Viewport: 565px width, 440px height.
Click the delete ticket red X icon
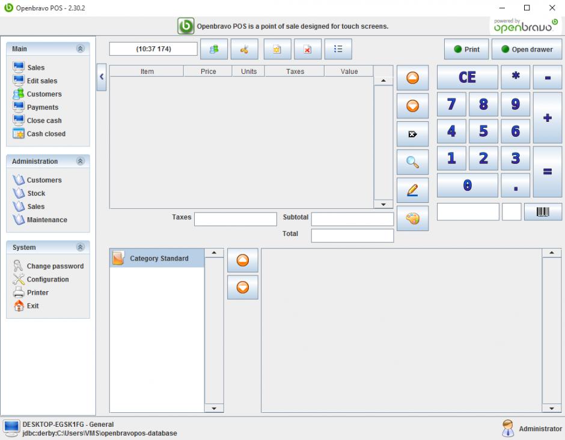click(307, 49)
